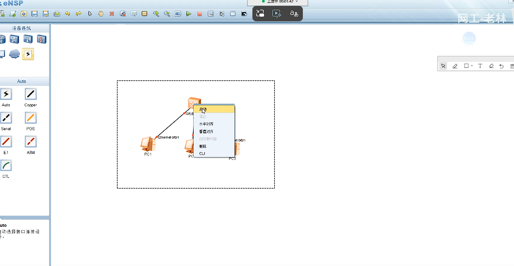Click the green start devices play icon

tap(189, 14)
